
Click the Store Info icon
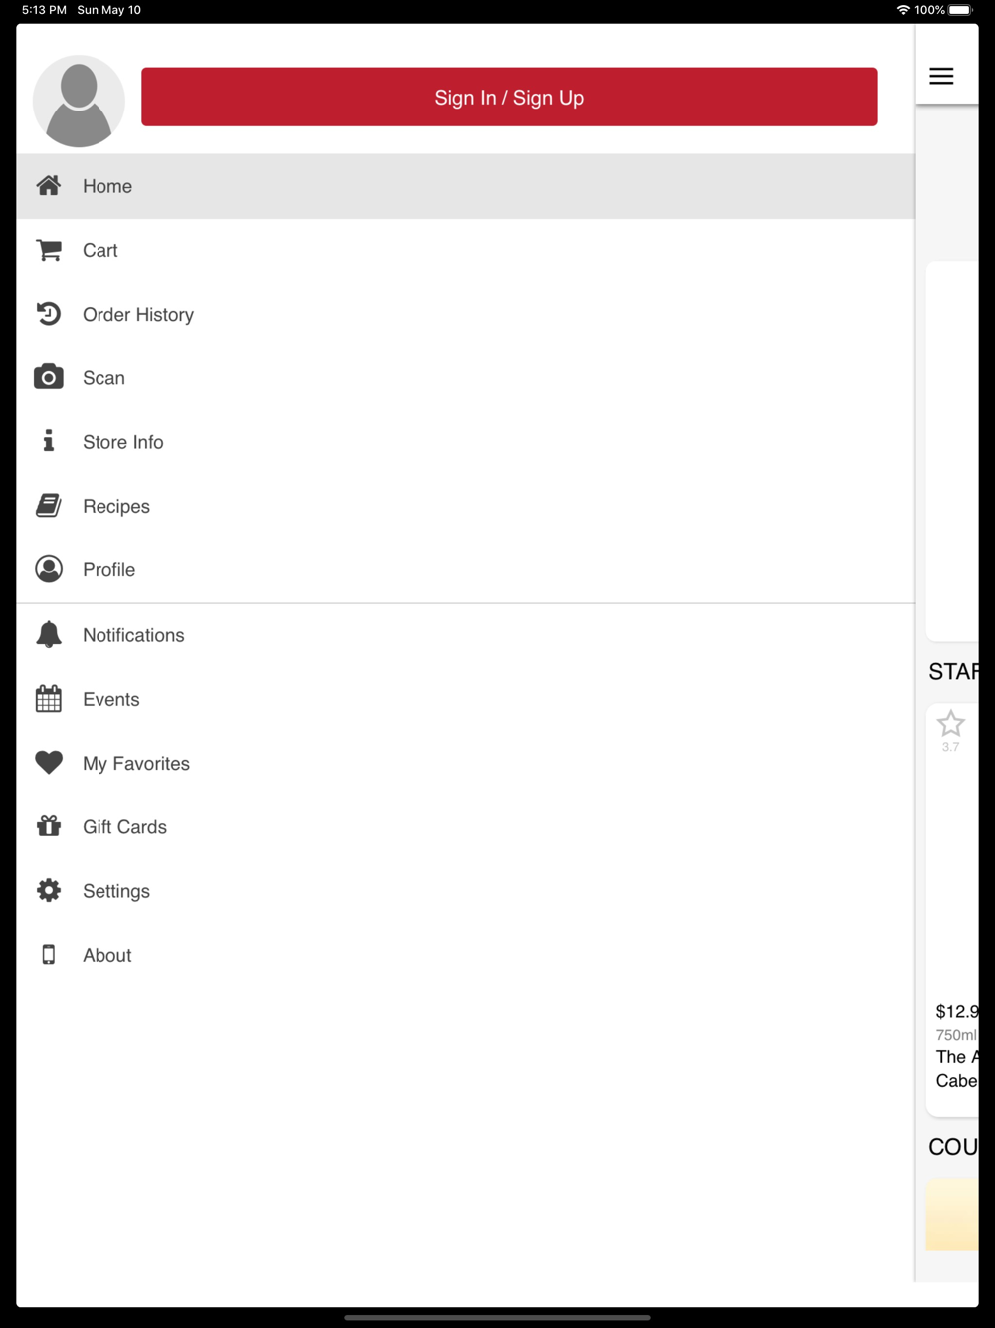pyautogui.click(x=49, y=441)
